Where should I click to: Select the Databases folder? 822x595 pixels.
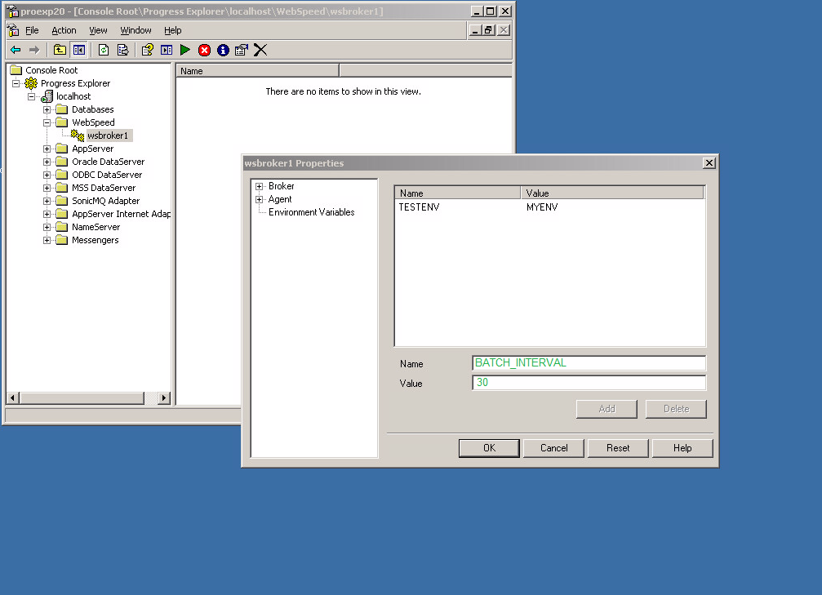coord(93,109)
